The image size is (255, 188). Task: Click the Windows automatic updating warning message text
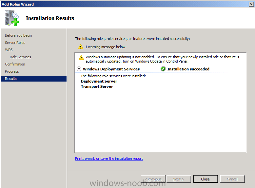(162, 59)
